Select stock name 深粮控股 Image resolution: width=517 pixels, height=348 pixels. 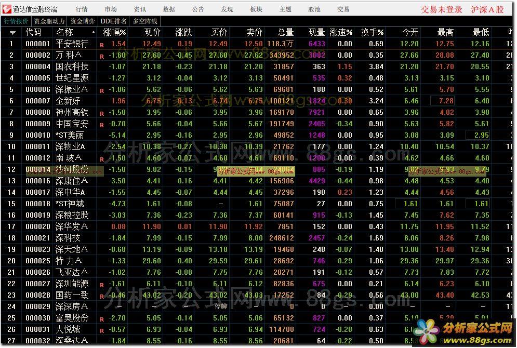(72, 215)
